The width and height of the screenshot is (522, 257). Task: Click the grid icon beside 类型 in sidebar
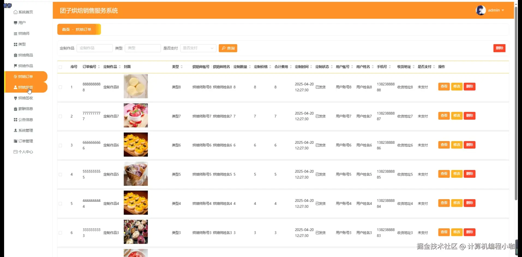(16, 44)
